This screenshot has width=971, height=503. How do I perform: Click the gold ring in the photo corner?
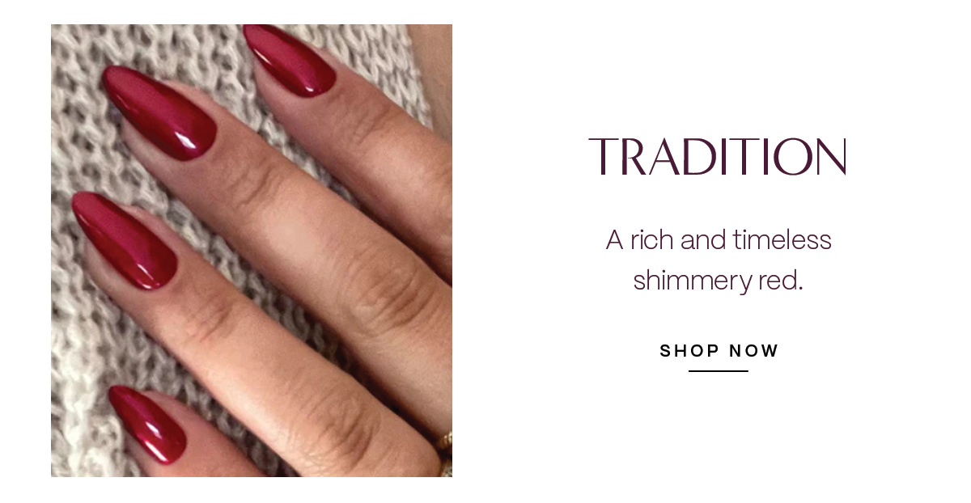[444, 453]
